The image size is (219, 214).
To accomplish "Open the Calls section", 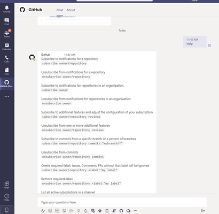I will (x=7, y=59).
